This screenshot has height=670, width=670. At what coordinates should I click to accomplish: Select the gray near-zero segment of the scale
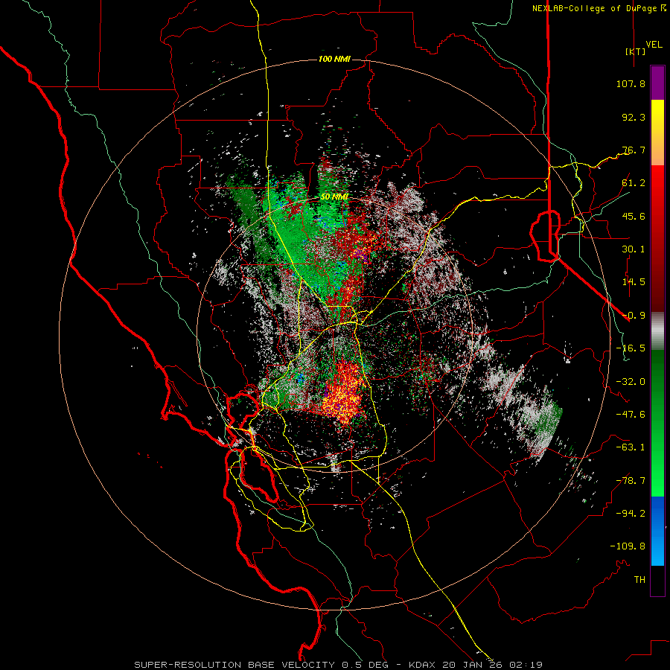tap(657, 331)
